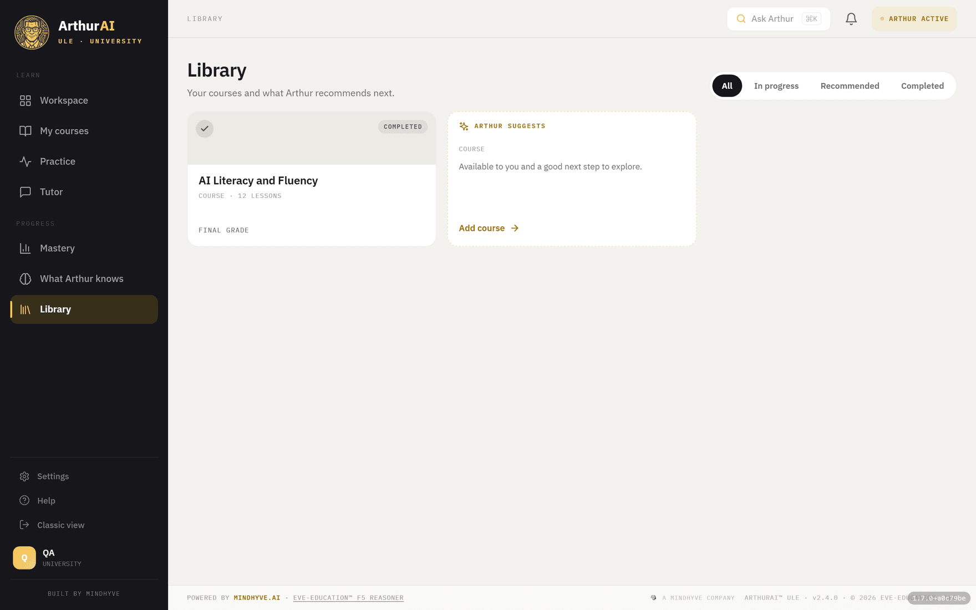This screenshot has width=976, height=610.
Task: Open MINDHYVE.AI footer link
Action: 257,598
